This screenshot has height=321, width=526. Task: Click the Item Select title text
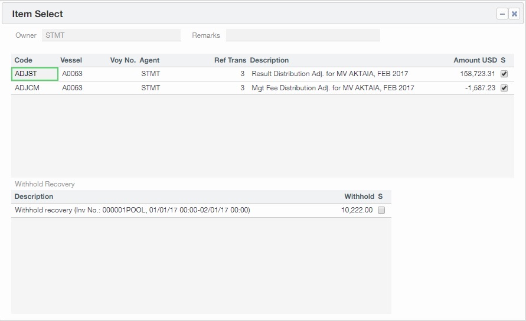pyautogui.click(x=37, y=14)
